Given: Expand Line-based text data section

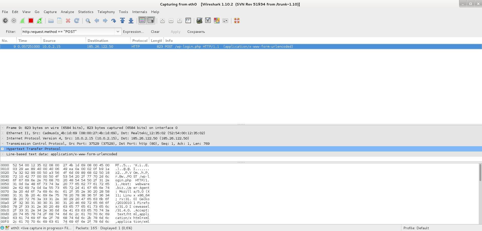Looking at the screenshot, I should point(3,154).
